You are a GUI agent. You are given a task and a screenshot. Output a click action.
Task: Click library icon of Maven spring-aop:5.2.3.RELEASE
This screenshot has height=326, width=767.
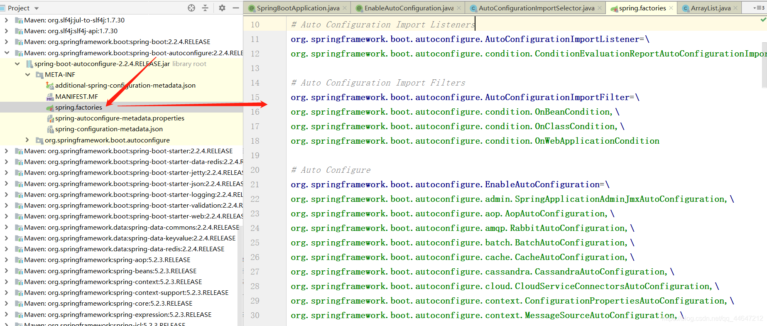coord(19,260)
